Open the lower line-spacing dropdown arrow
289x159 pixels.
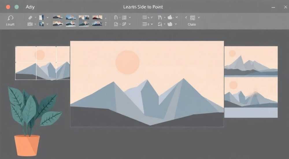tap(152, 24)
